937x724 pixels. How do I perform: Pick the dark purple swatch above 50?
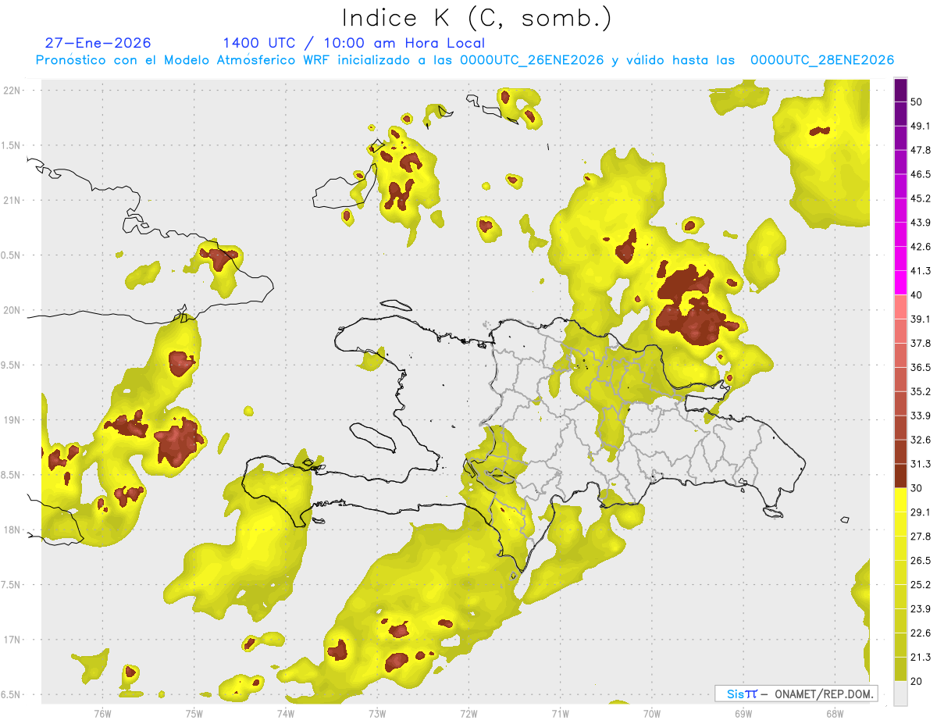(901, 90)
